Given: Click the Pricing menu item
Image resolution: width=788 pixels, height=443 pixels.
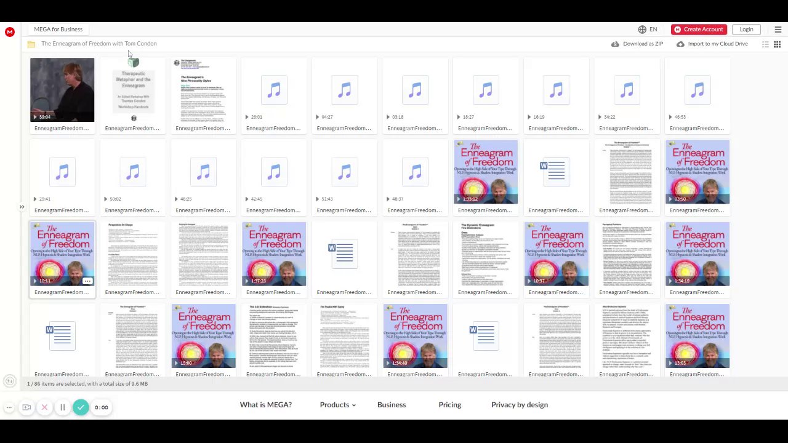Looking at the screenshot, I should point(449,405).
